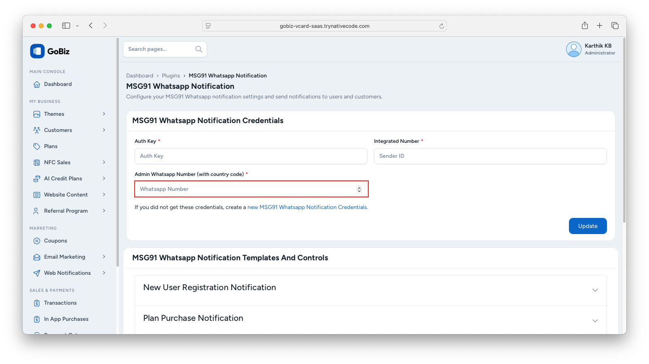Screen dimensions: 649x364
Task: Click the search magnifier icon
Action: pyautogui.click(x=199, y=49)
